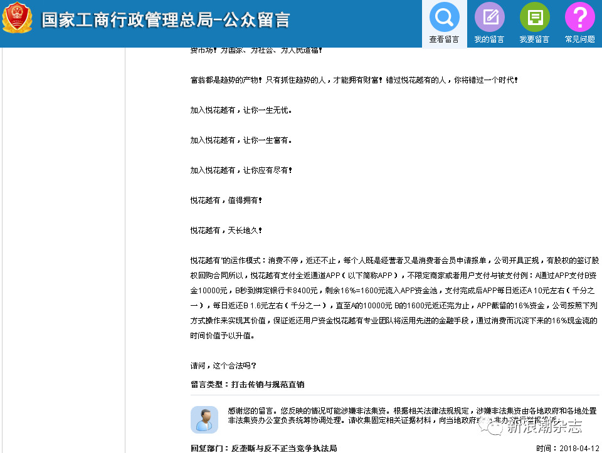Switch to 我的留言 text label
The width and height of the screenshot is (602, 453).
(x=489, y=39)
